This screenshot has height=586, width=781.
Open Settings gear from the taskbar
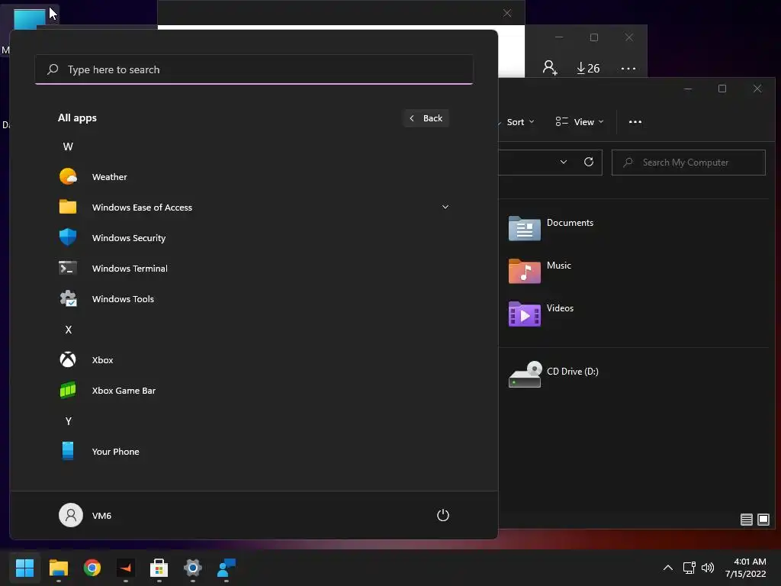pyautogui.click(x=193, y=568)
